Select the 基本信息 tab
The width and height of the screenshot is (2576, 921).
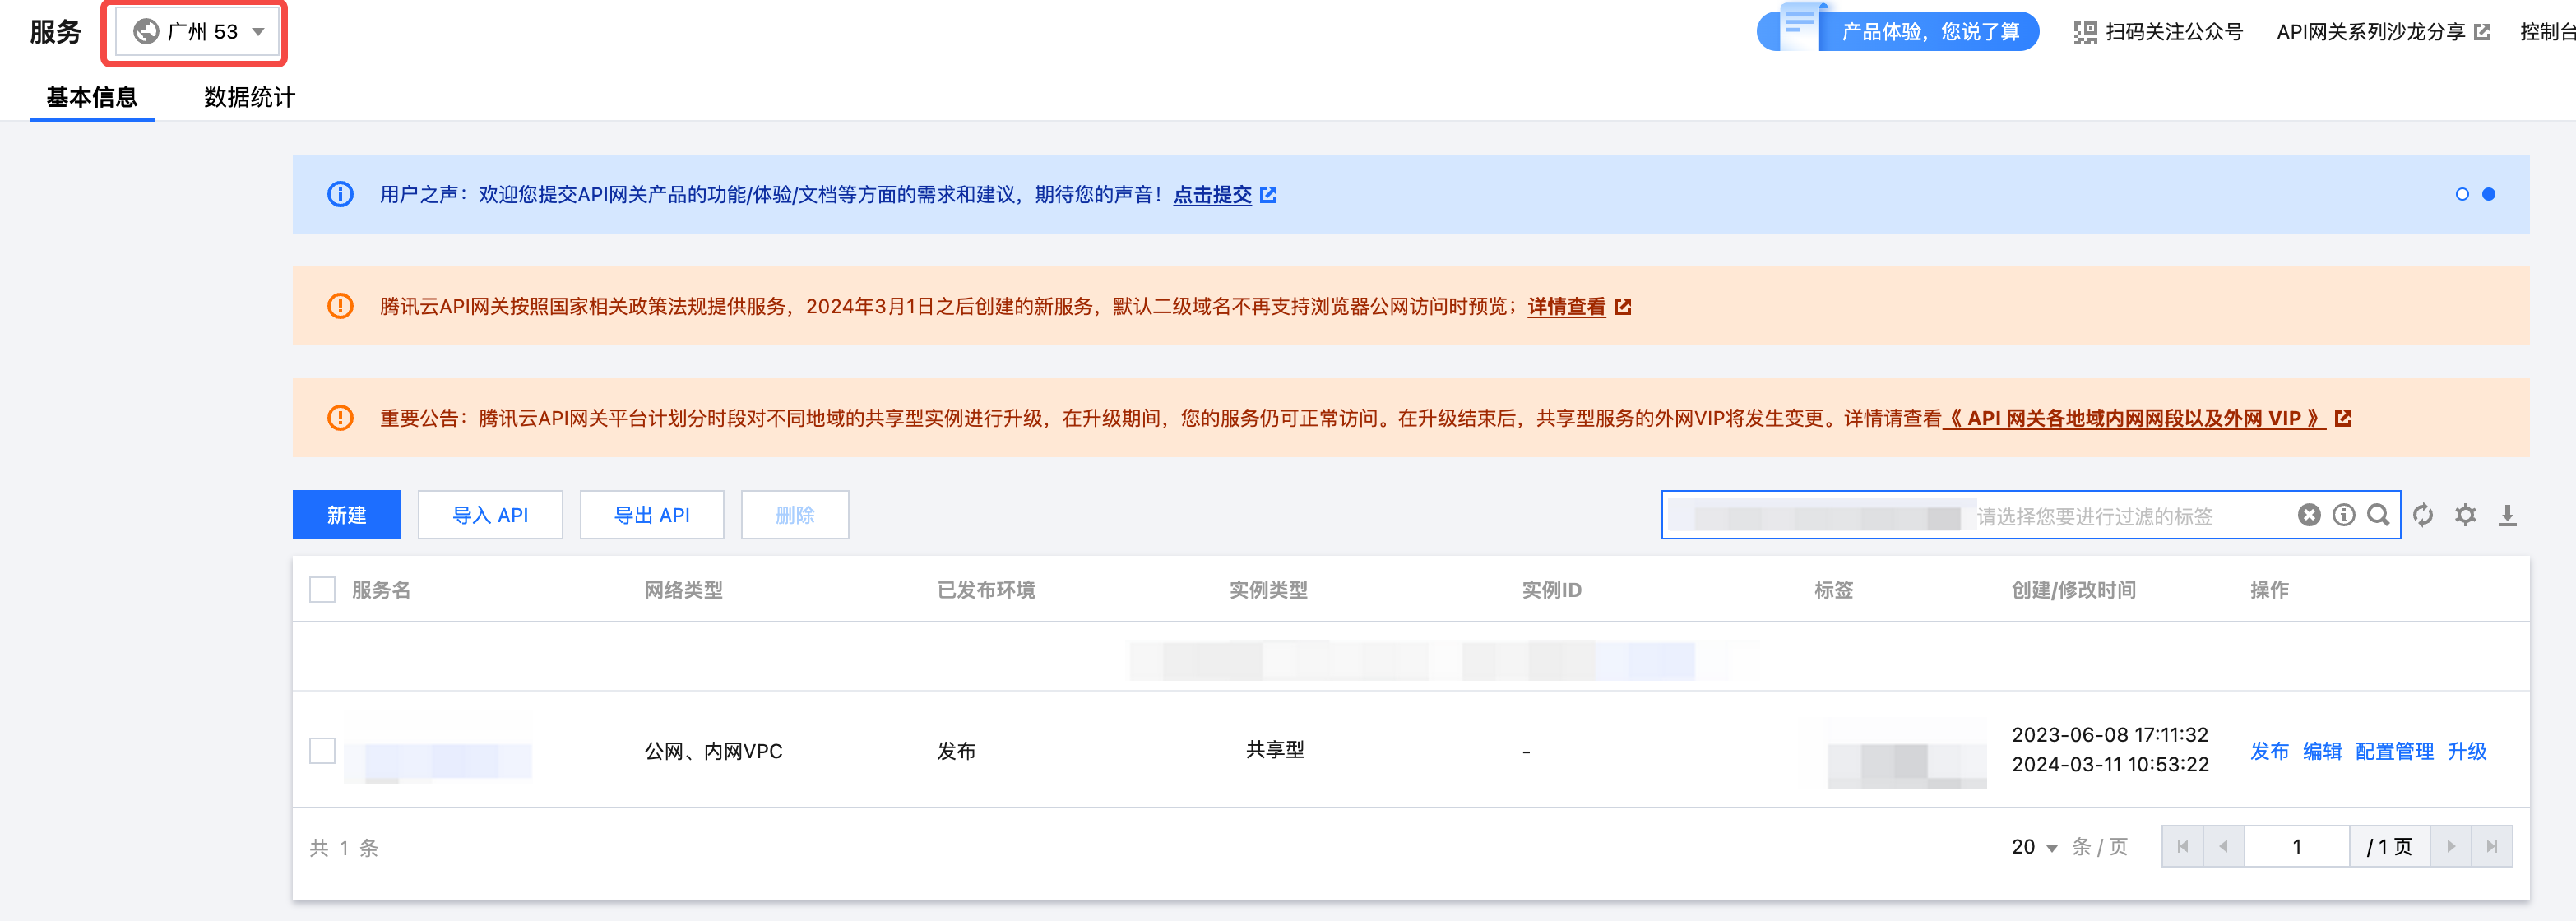coord(92,97)
